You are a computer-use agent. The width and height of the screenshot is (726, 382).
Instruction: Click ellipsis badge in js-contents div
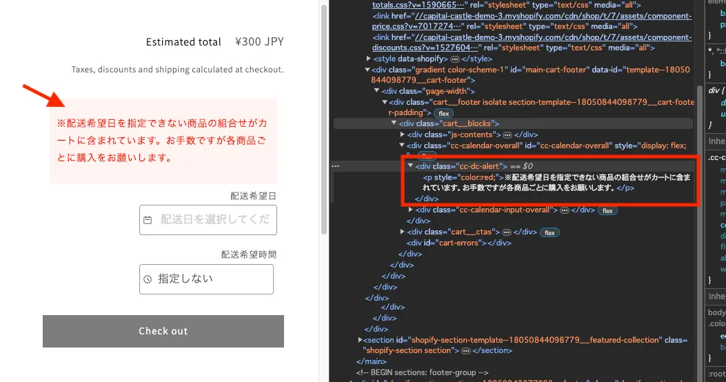(x=507, y=134)
